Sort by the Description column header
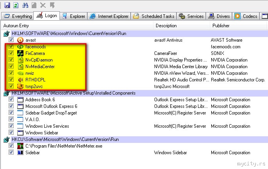 [x=166, y=26]
